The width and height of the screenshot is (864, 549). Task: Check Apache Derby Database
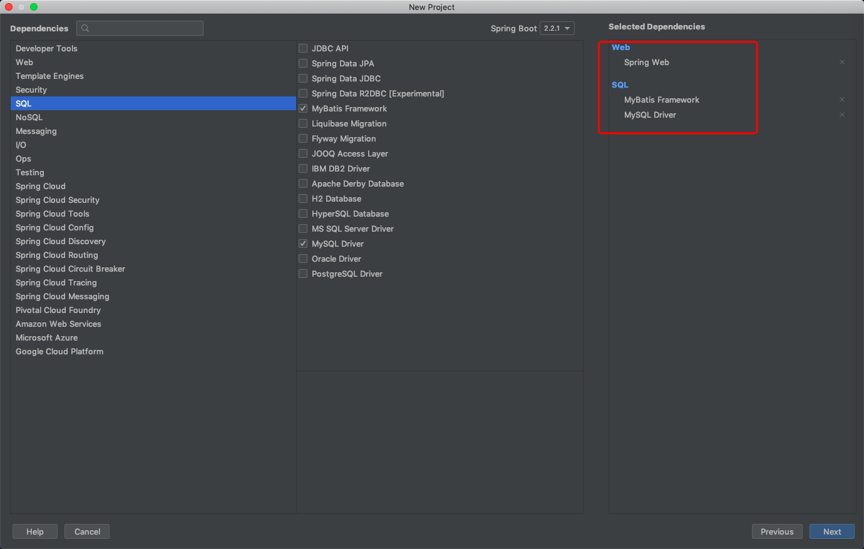(303, 183)
